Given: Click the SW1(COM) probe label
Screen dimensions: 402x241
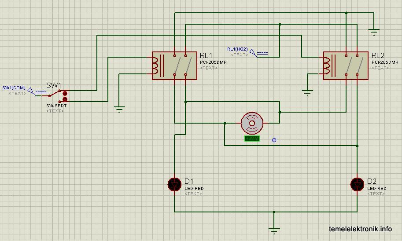Looking at the screenshot, I should coord(14,88).
